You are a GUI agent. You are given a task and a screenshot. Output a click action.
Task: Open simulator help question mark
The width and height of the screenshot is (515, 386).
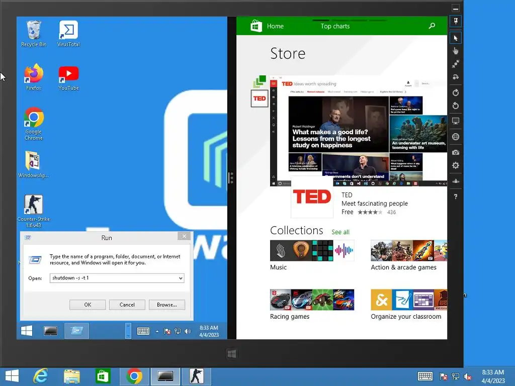(x=456, y=197)
